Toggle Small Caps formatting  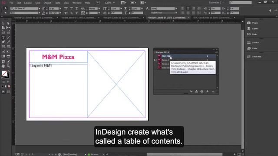click(x=66, y=13)
